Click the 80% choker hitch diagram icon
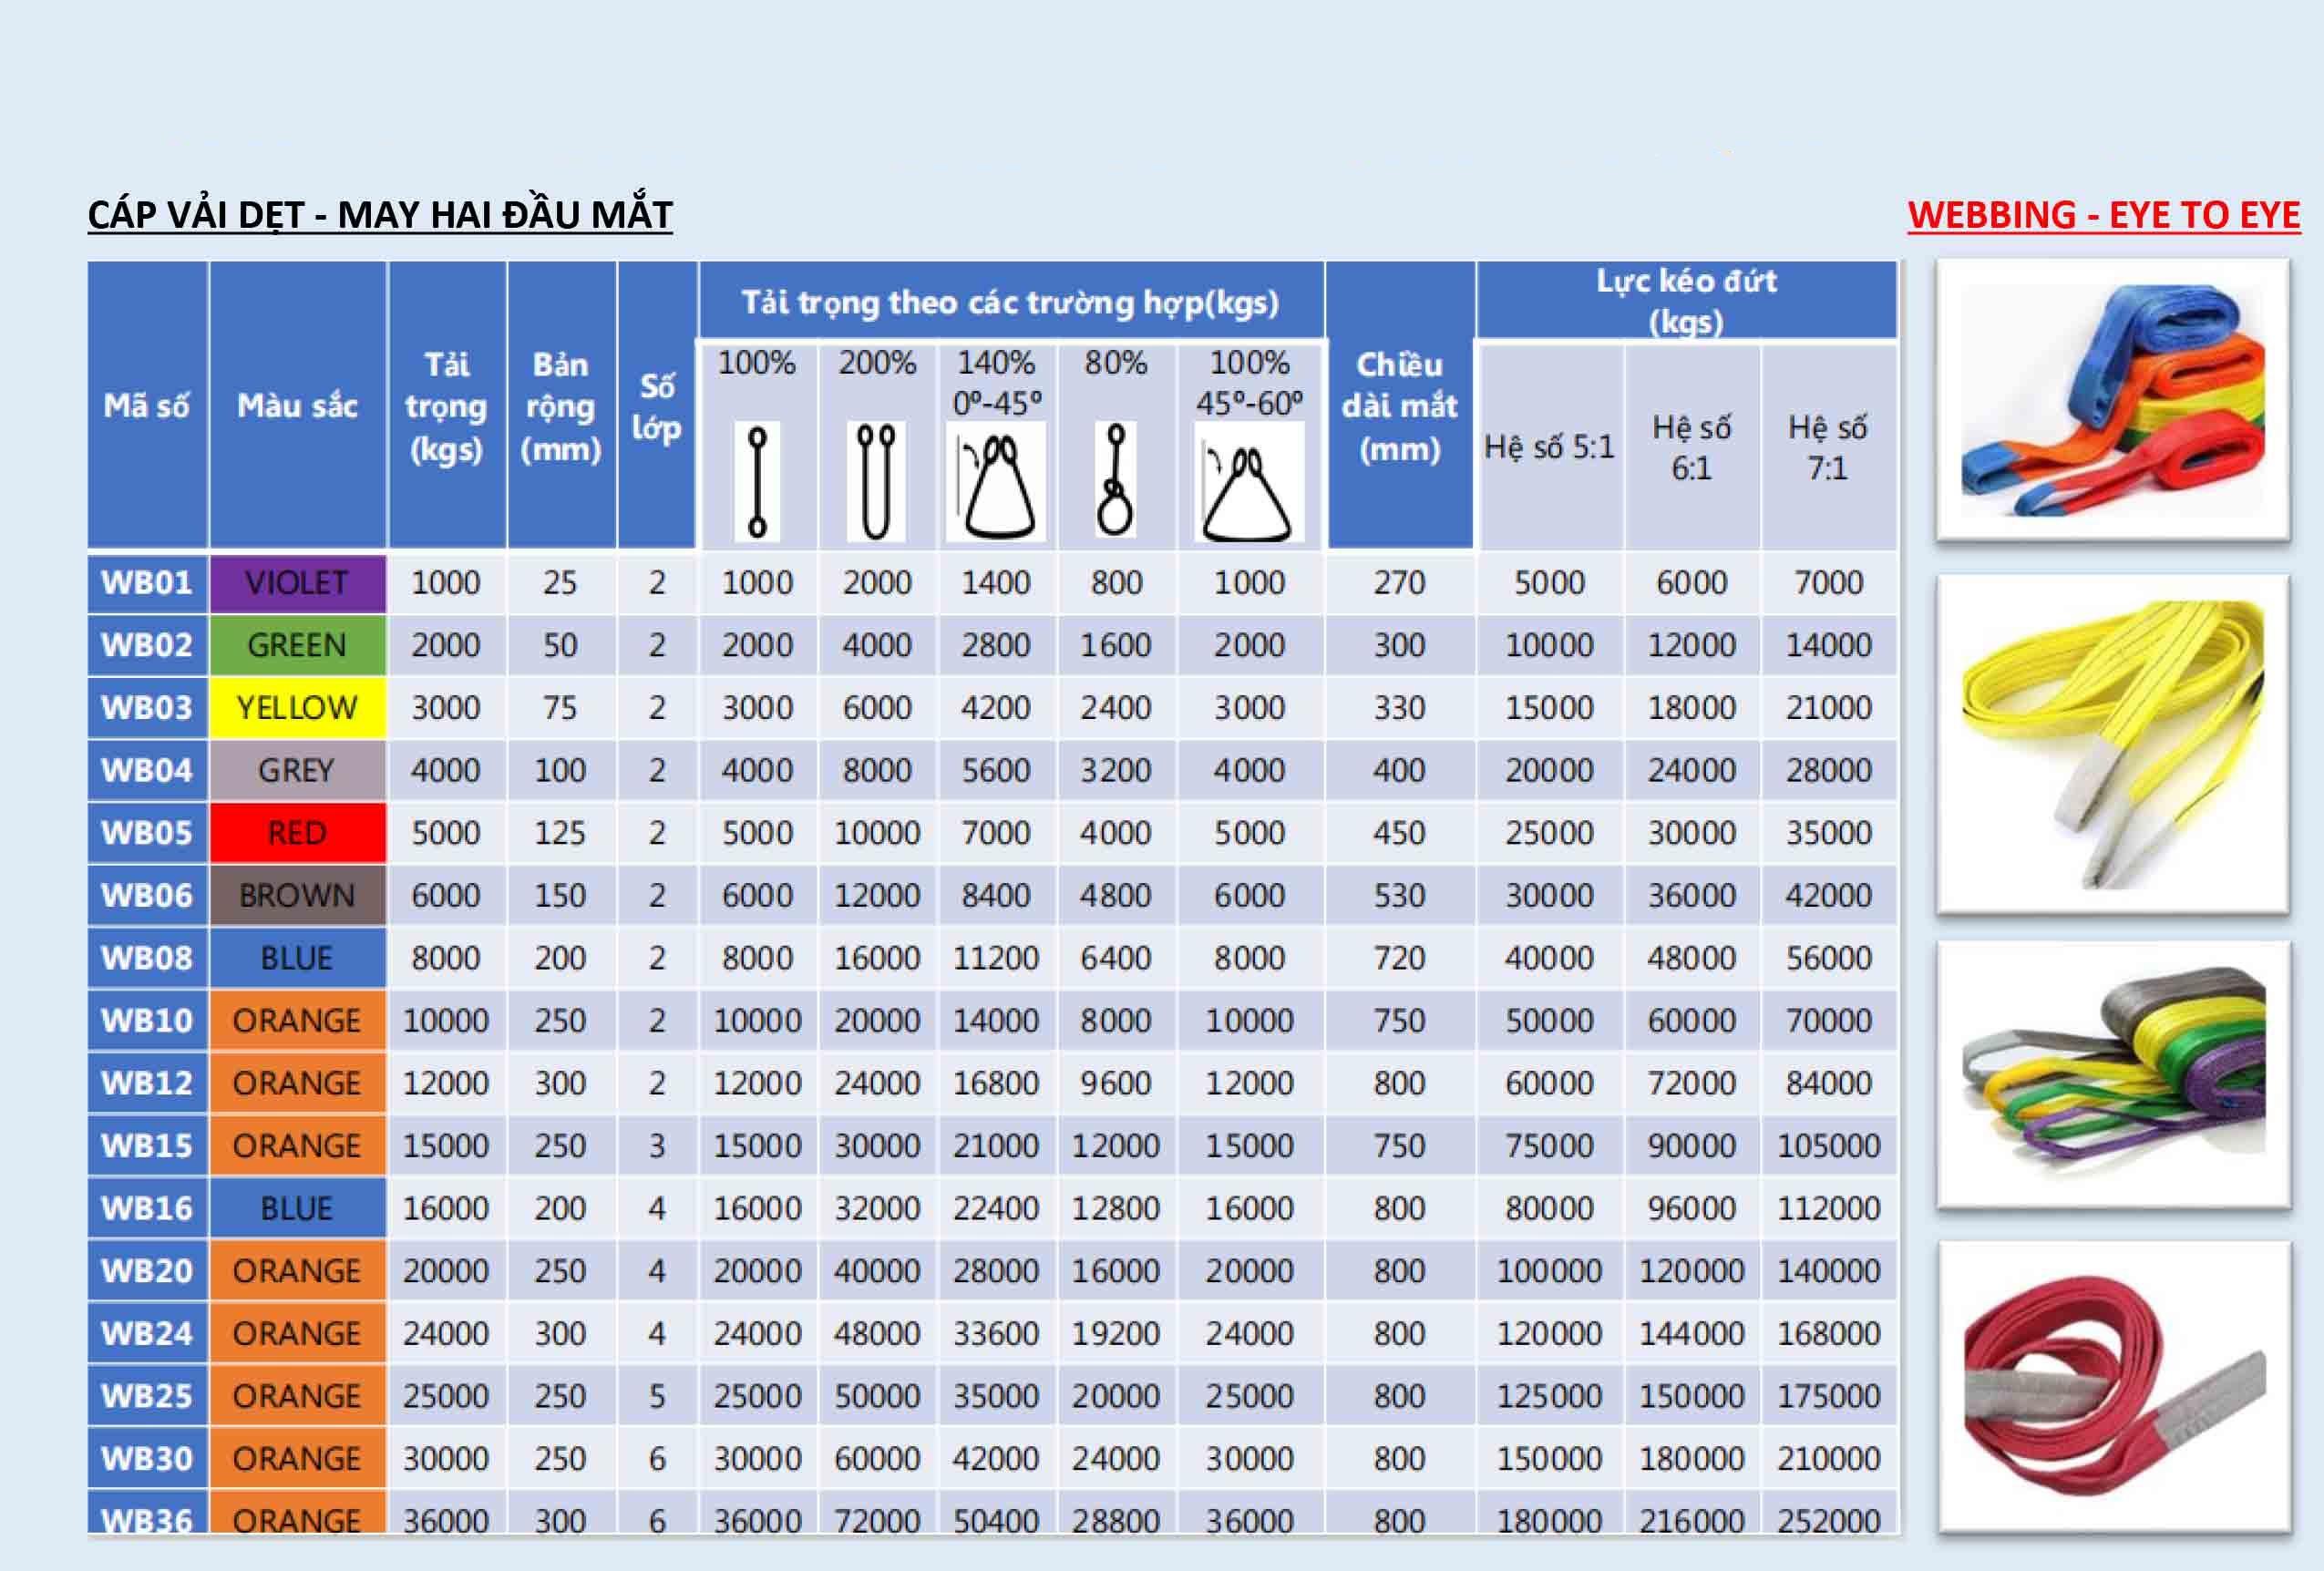Image resolution: width=2324 pixels, height=1571 pixels. [1115, 481]
